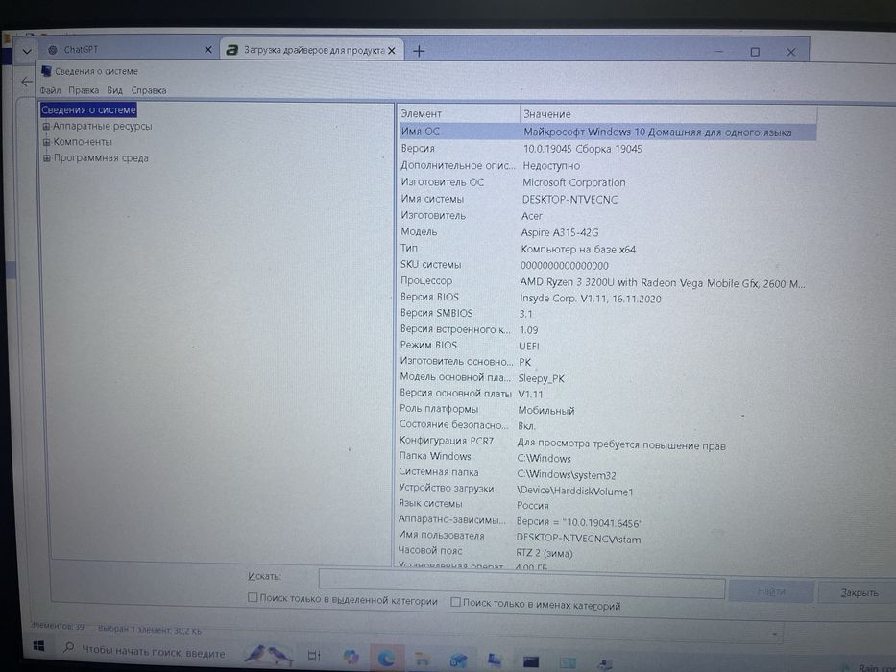Click the browser back arrow
The height and width of the screenshot is (672, 896).
[x=26, y=82]
